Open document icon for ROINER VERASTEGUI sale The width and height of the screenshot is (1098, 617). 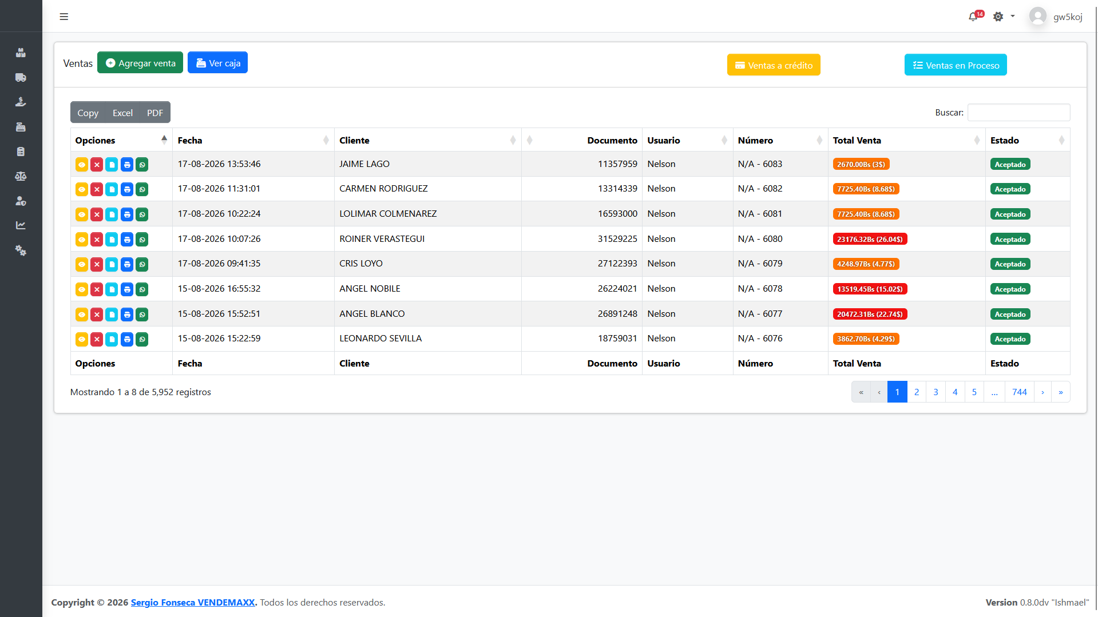112,240
